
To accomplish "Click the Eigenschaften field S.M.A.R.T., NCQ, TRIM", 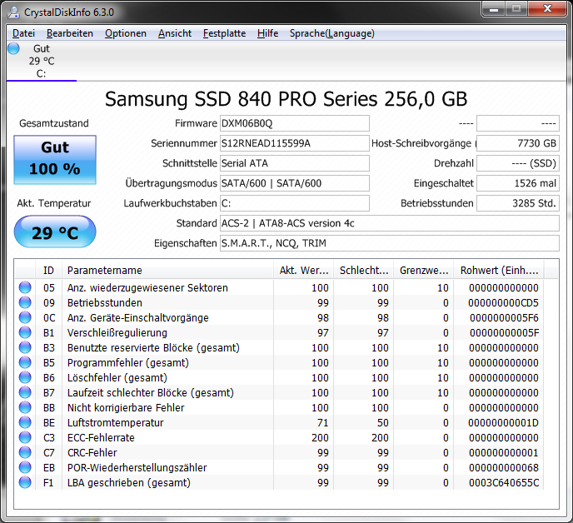I will pos(390,243).
